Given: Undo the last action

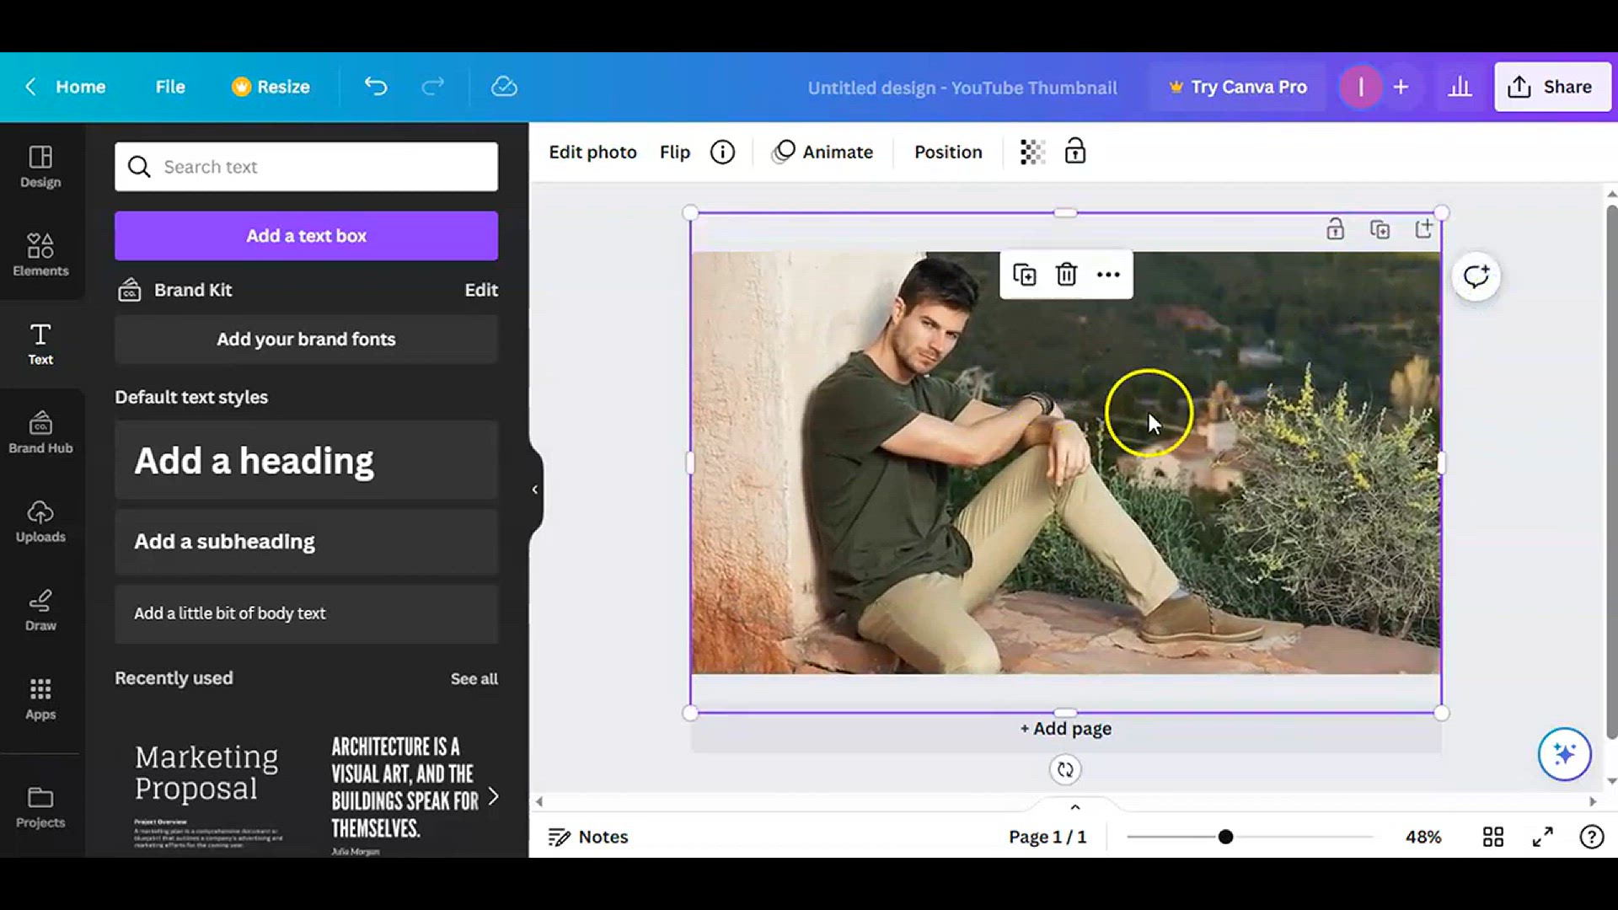Looking at the screenshot, I should click(x=376, y=87).
